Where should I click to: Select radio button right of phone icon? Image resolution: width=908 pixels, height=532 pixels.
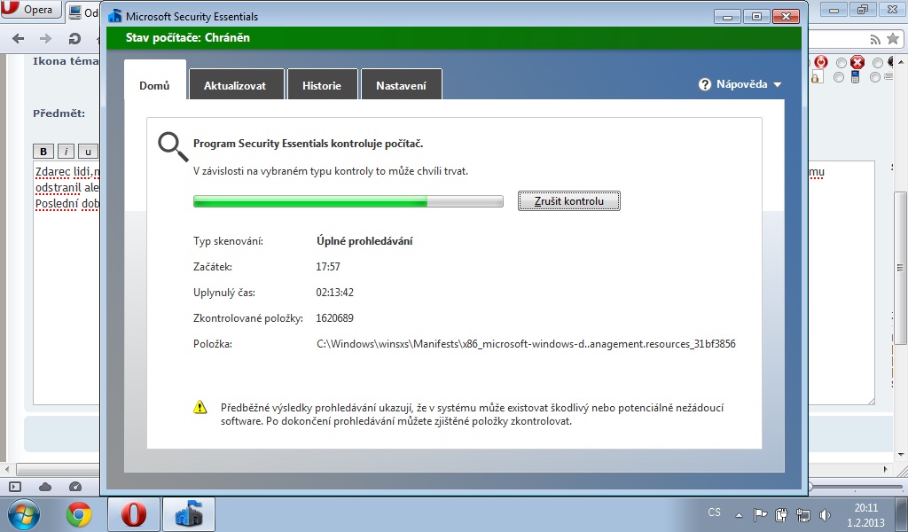click(875, 77)
